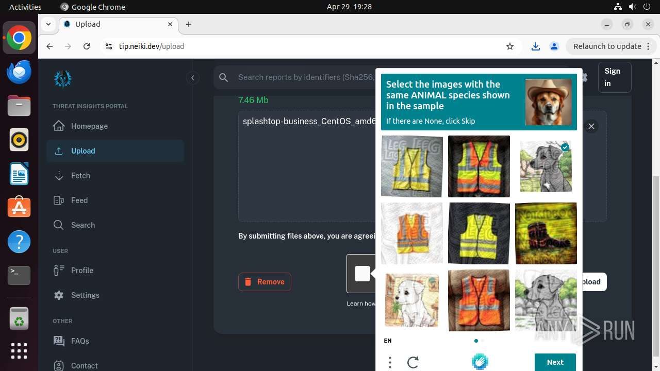Open Ubuntu Software from the dock
This screenshot has height=371, width=660.
point(19,208)
